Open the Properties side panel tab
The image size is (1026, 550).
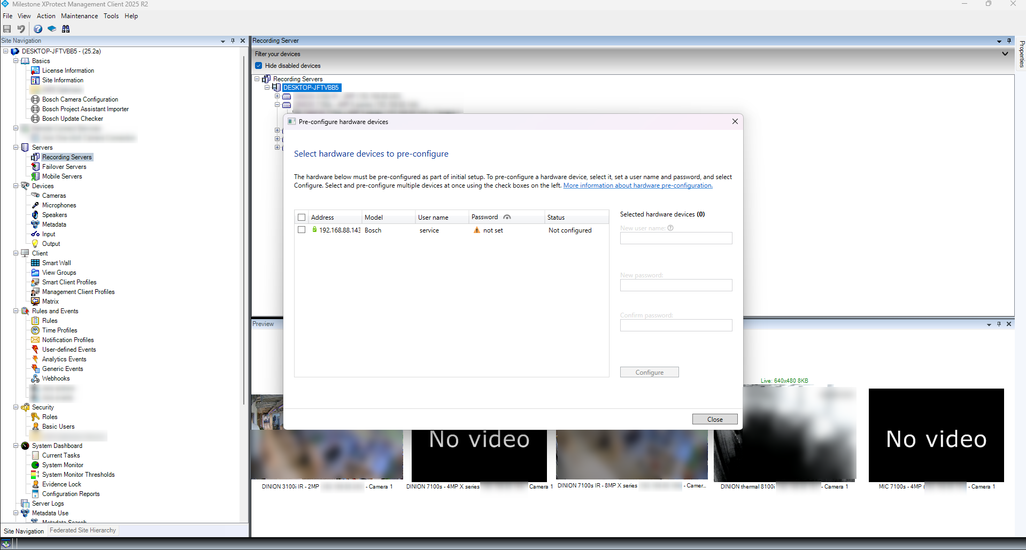coord(1021,53)
